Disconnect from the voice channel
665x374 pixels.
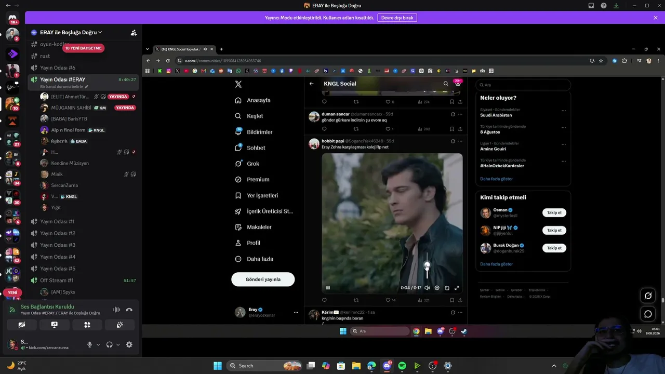pyautogui.click(x=129, y=310)
